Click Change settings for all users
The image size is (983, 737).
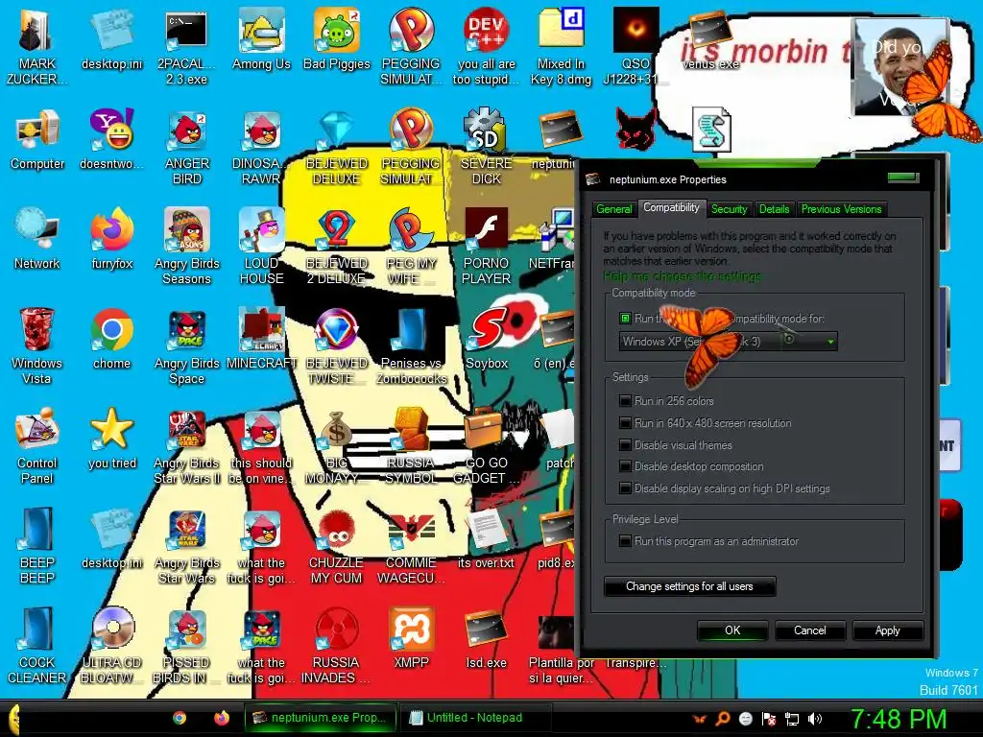point(689,586)
